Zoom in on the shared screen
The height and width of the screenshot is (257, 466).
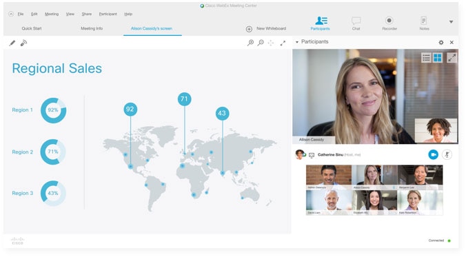tap(250, 43)
